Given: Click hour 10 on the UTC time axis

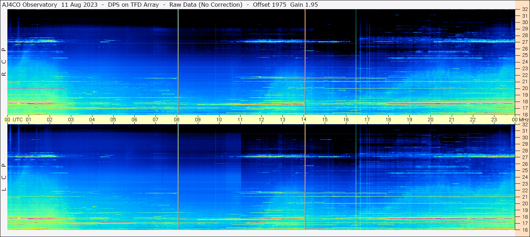Looking at the screenshot, I should click(219, 120).
